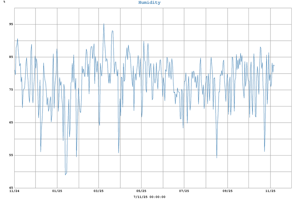Click the 45 y-axis tick label
Screen dimensions: 299x199
pyautogui.click(x=11, y=188)
